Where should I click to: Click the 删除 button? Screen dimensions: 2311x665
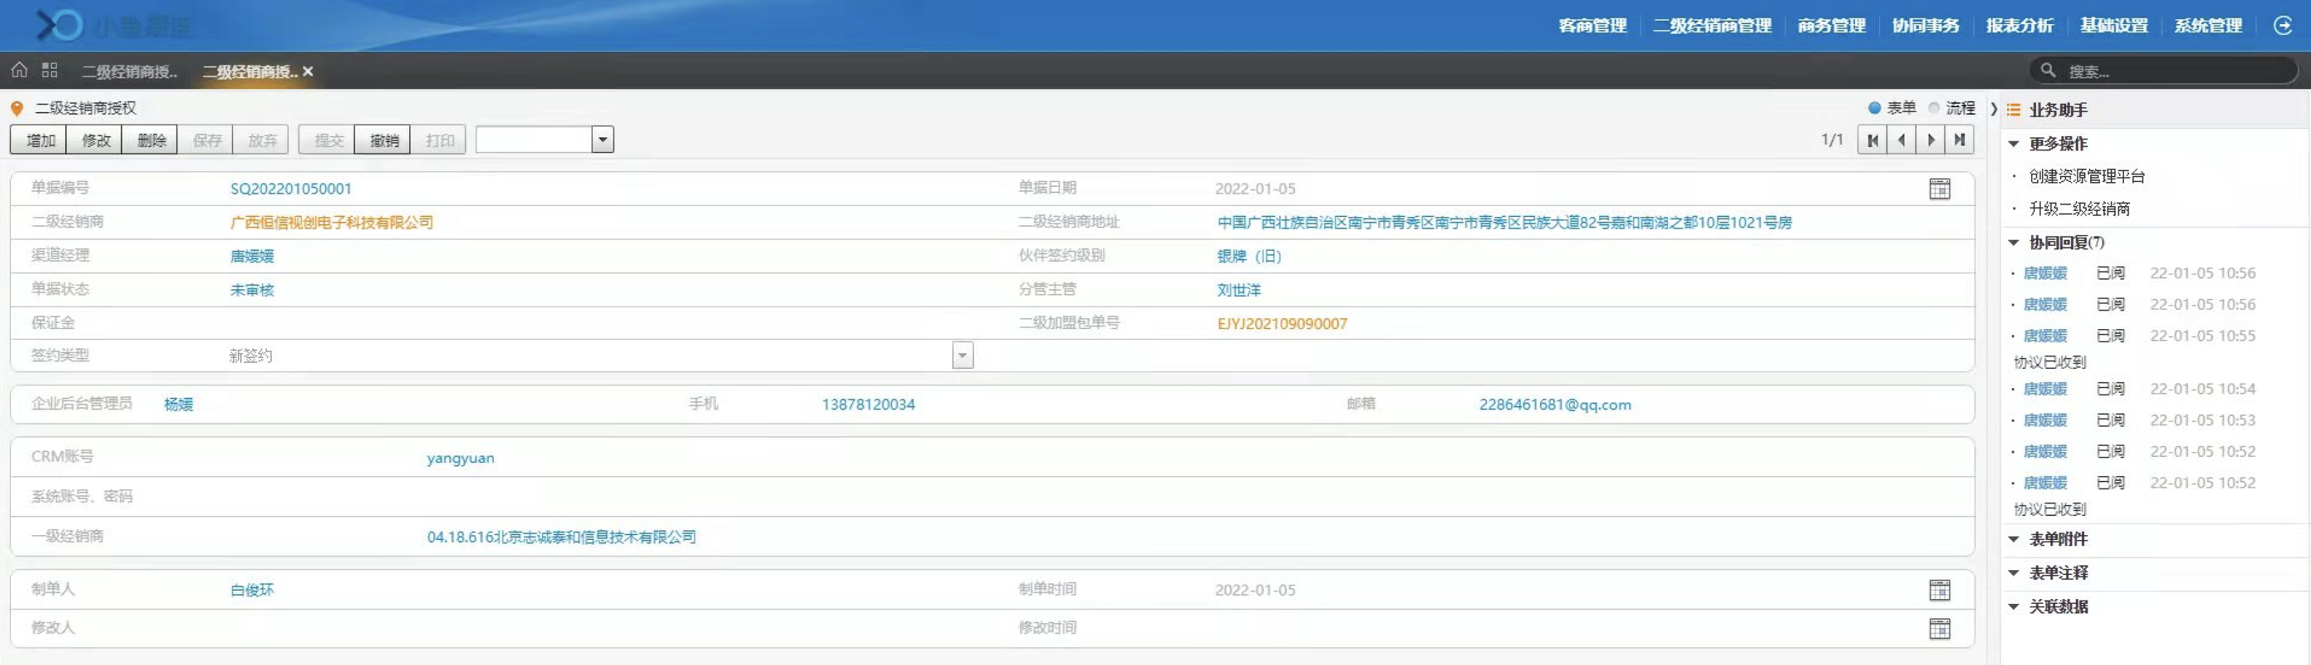point(151,140)
